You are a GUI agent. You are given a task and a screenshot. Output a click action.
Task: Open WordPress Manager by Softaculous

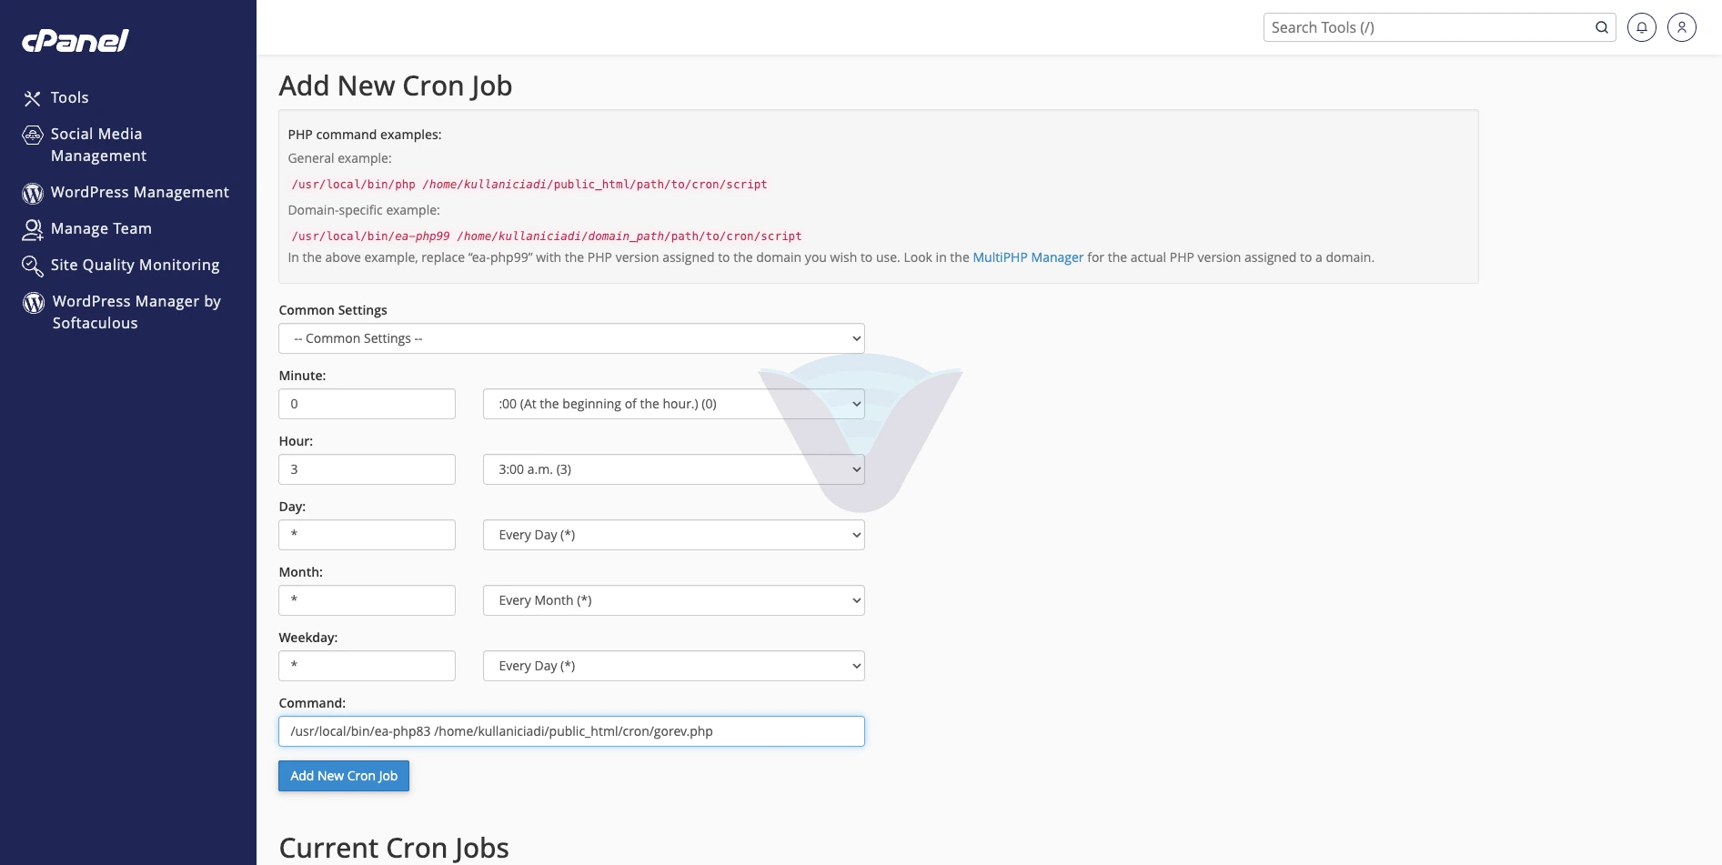[x=136, y=312]
